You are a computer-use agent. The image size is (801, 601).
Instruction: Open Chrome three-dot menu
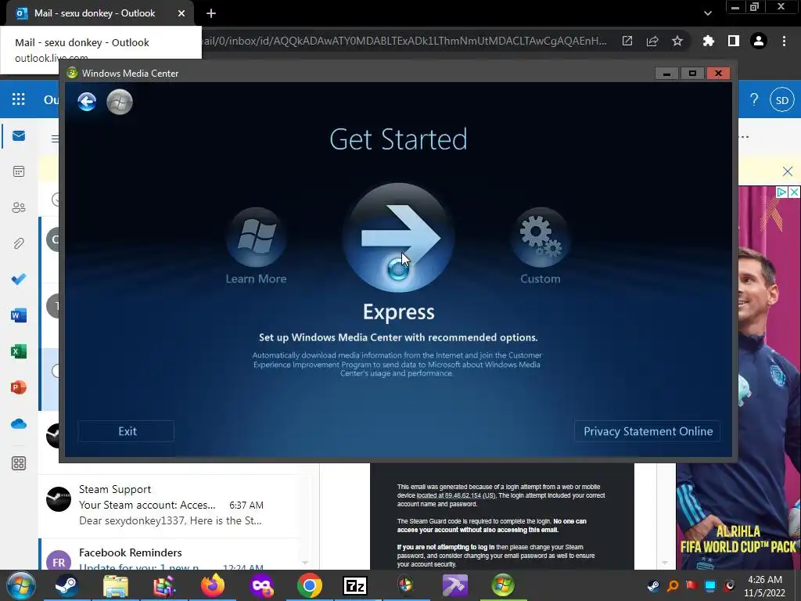click(784, 41)
